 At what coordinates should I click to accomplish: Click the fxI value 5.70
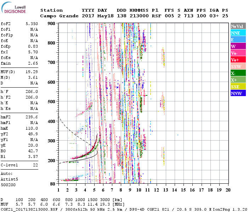33,52
